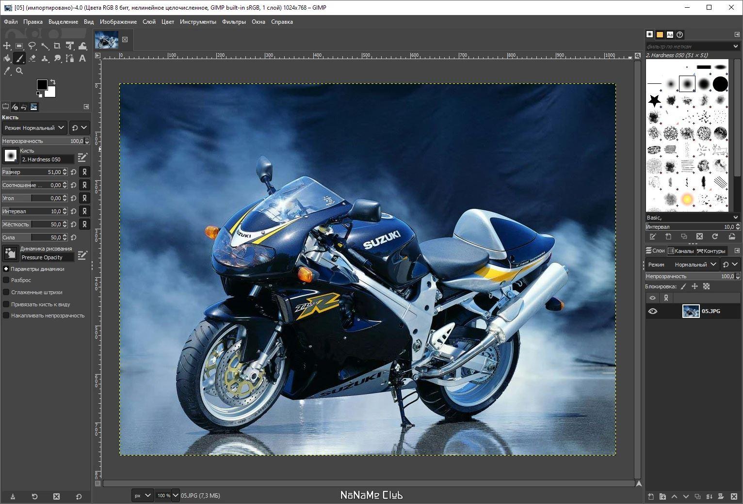
Task: Select the Free Select lasso tool
Action: [x=32, y=46]
